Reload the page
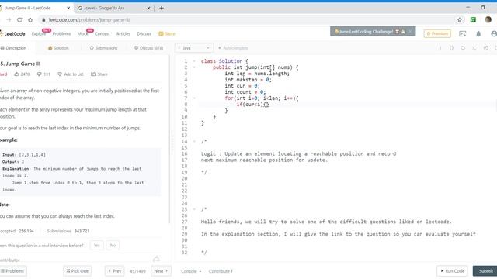497x279 pixels. [x=19, y=20]
